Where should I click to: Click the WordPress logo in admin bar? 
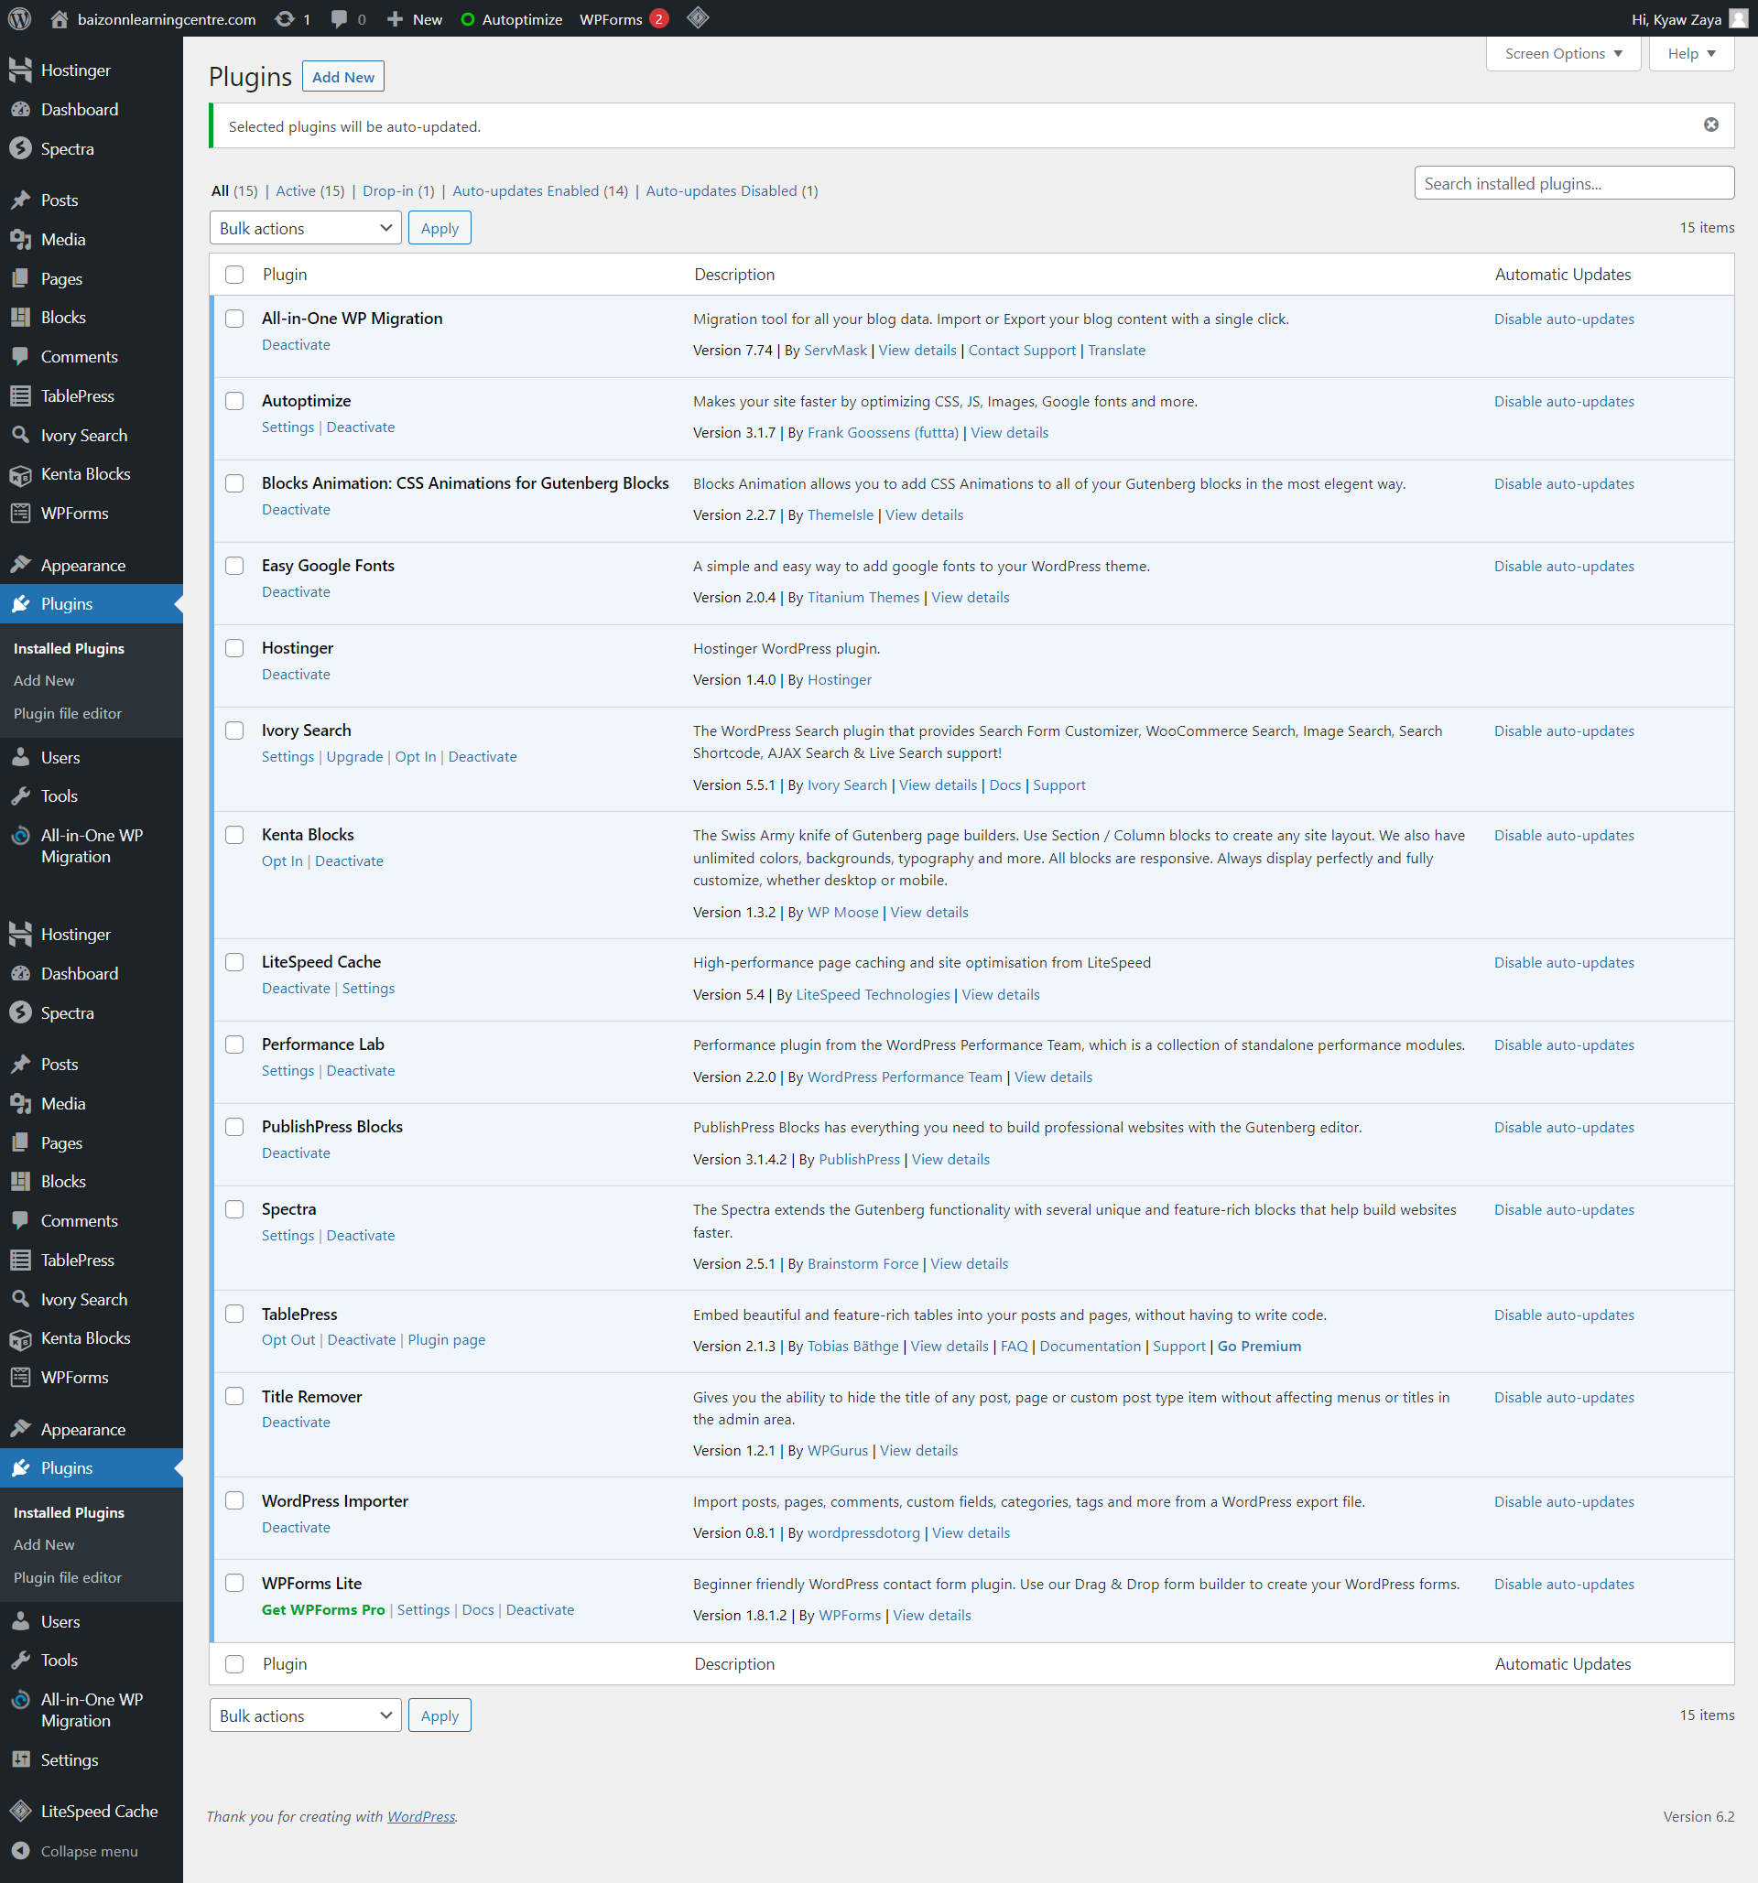click(x=20, y=19)
